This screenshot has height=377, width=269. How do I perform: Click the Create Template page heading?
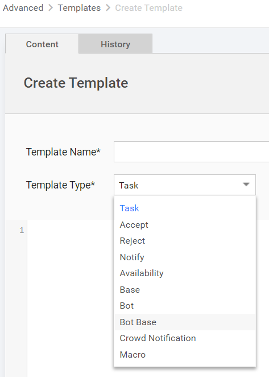(76, 83)
